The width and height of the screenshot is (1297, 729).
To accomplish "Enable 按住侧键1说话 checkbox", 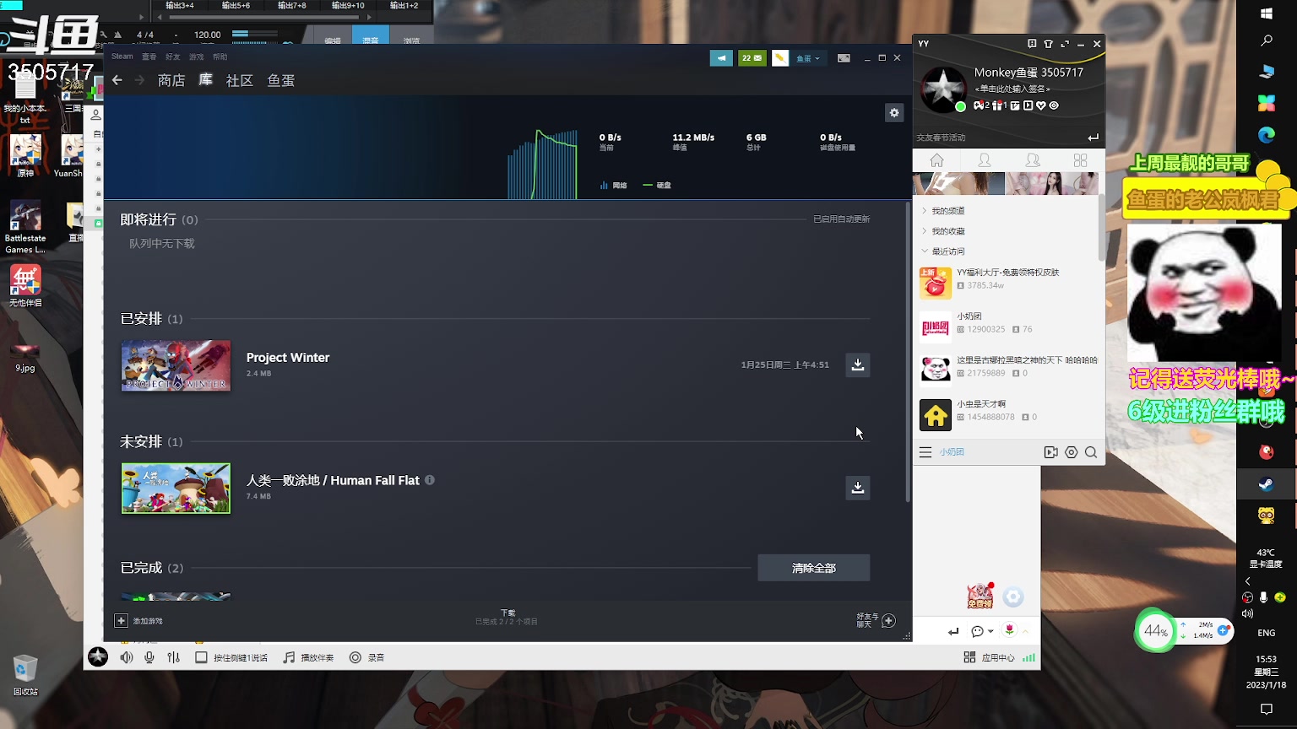I will pos(201,657).
